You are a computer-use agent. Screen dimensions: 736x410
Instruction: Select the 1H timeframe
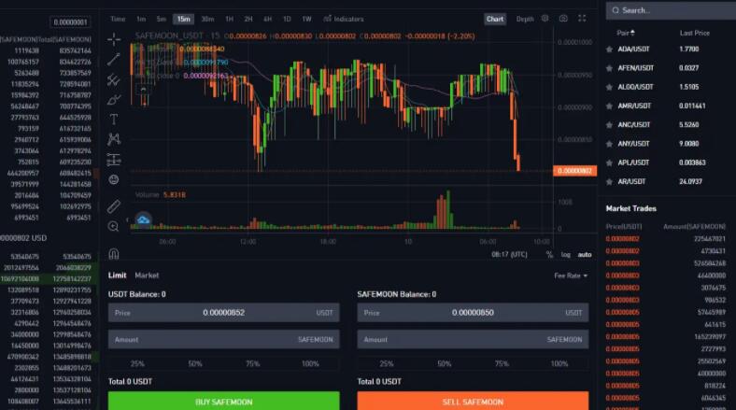229,19
